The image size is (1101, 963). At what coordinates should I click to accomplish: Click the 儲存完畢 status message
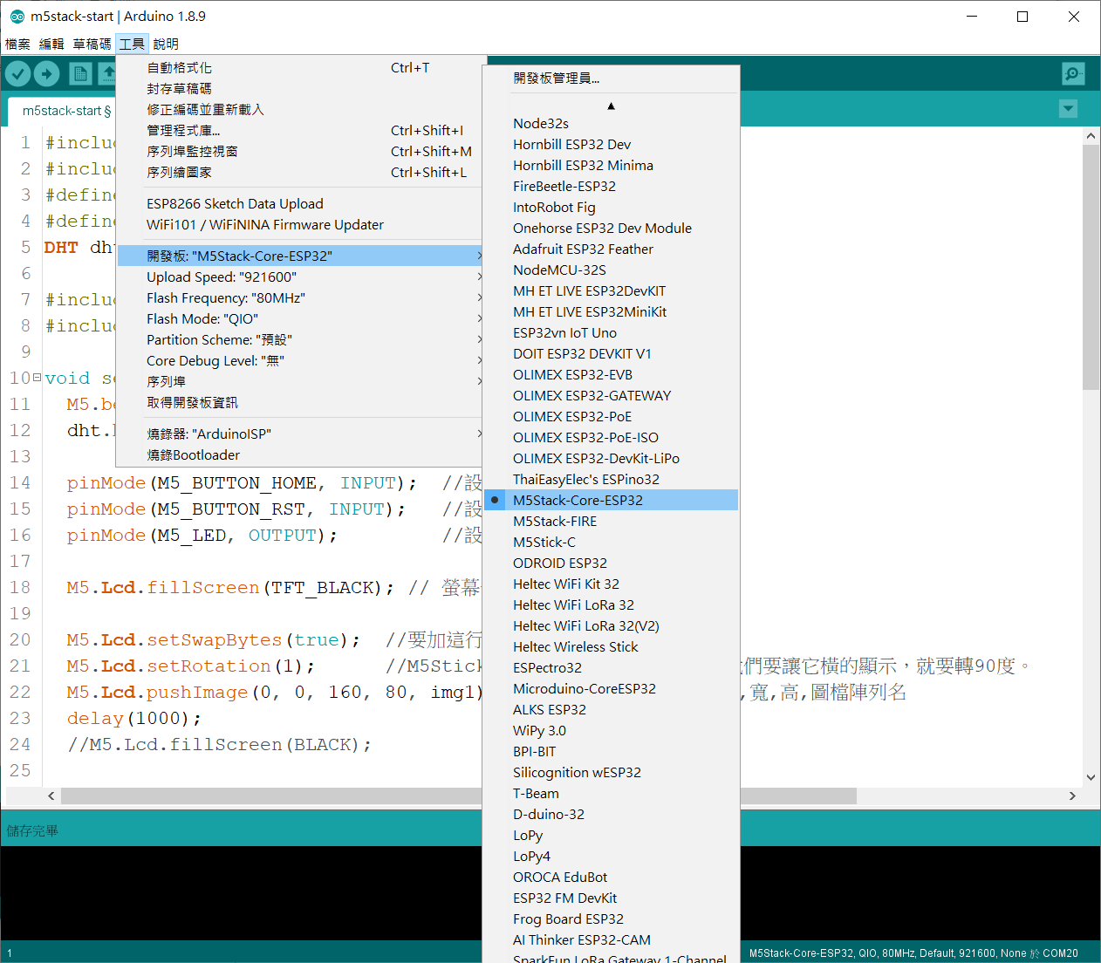coord(32,831)
